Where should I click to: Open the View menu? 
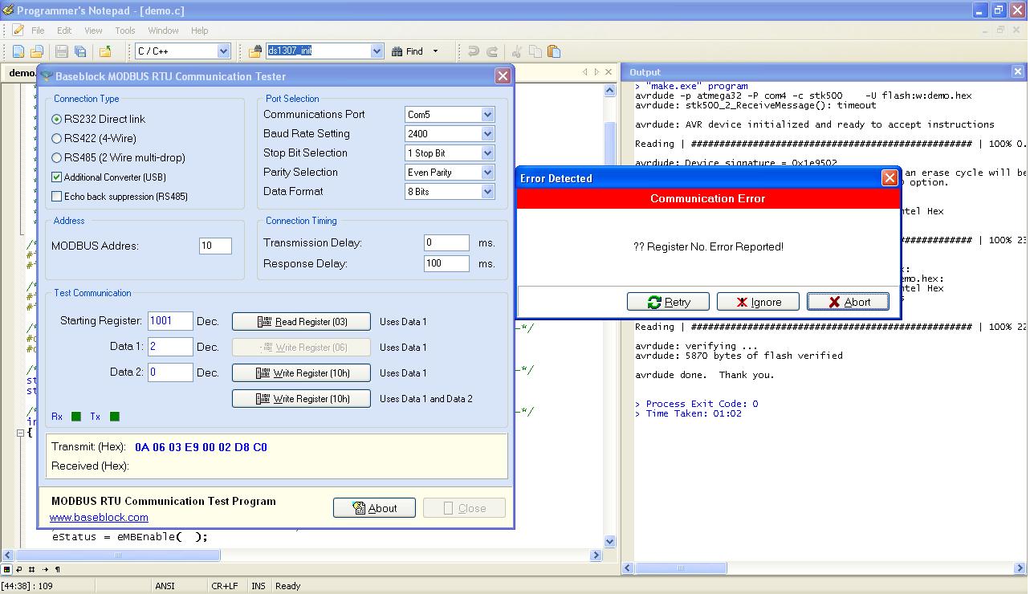[93, 31]
